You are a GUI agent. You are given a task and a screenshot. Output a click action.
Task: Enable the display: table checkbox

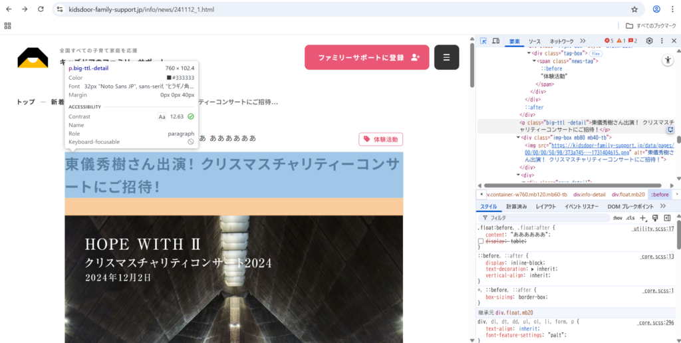pos(481,241)
